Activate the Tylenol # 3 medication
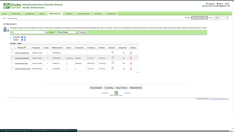The image size is (234, 132). point(113,63)
